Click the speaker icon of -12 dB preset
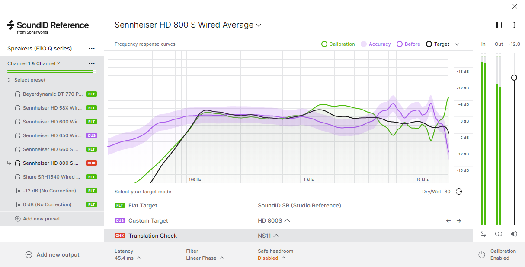Screen dimensions: 525x267 [x=18, y=191]
